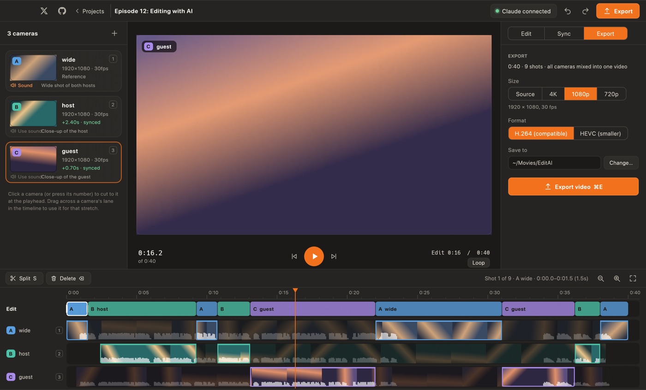Switch to the Sync tab
This screenshot has width=646, height=390.
point(564,34)
